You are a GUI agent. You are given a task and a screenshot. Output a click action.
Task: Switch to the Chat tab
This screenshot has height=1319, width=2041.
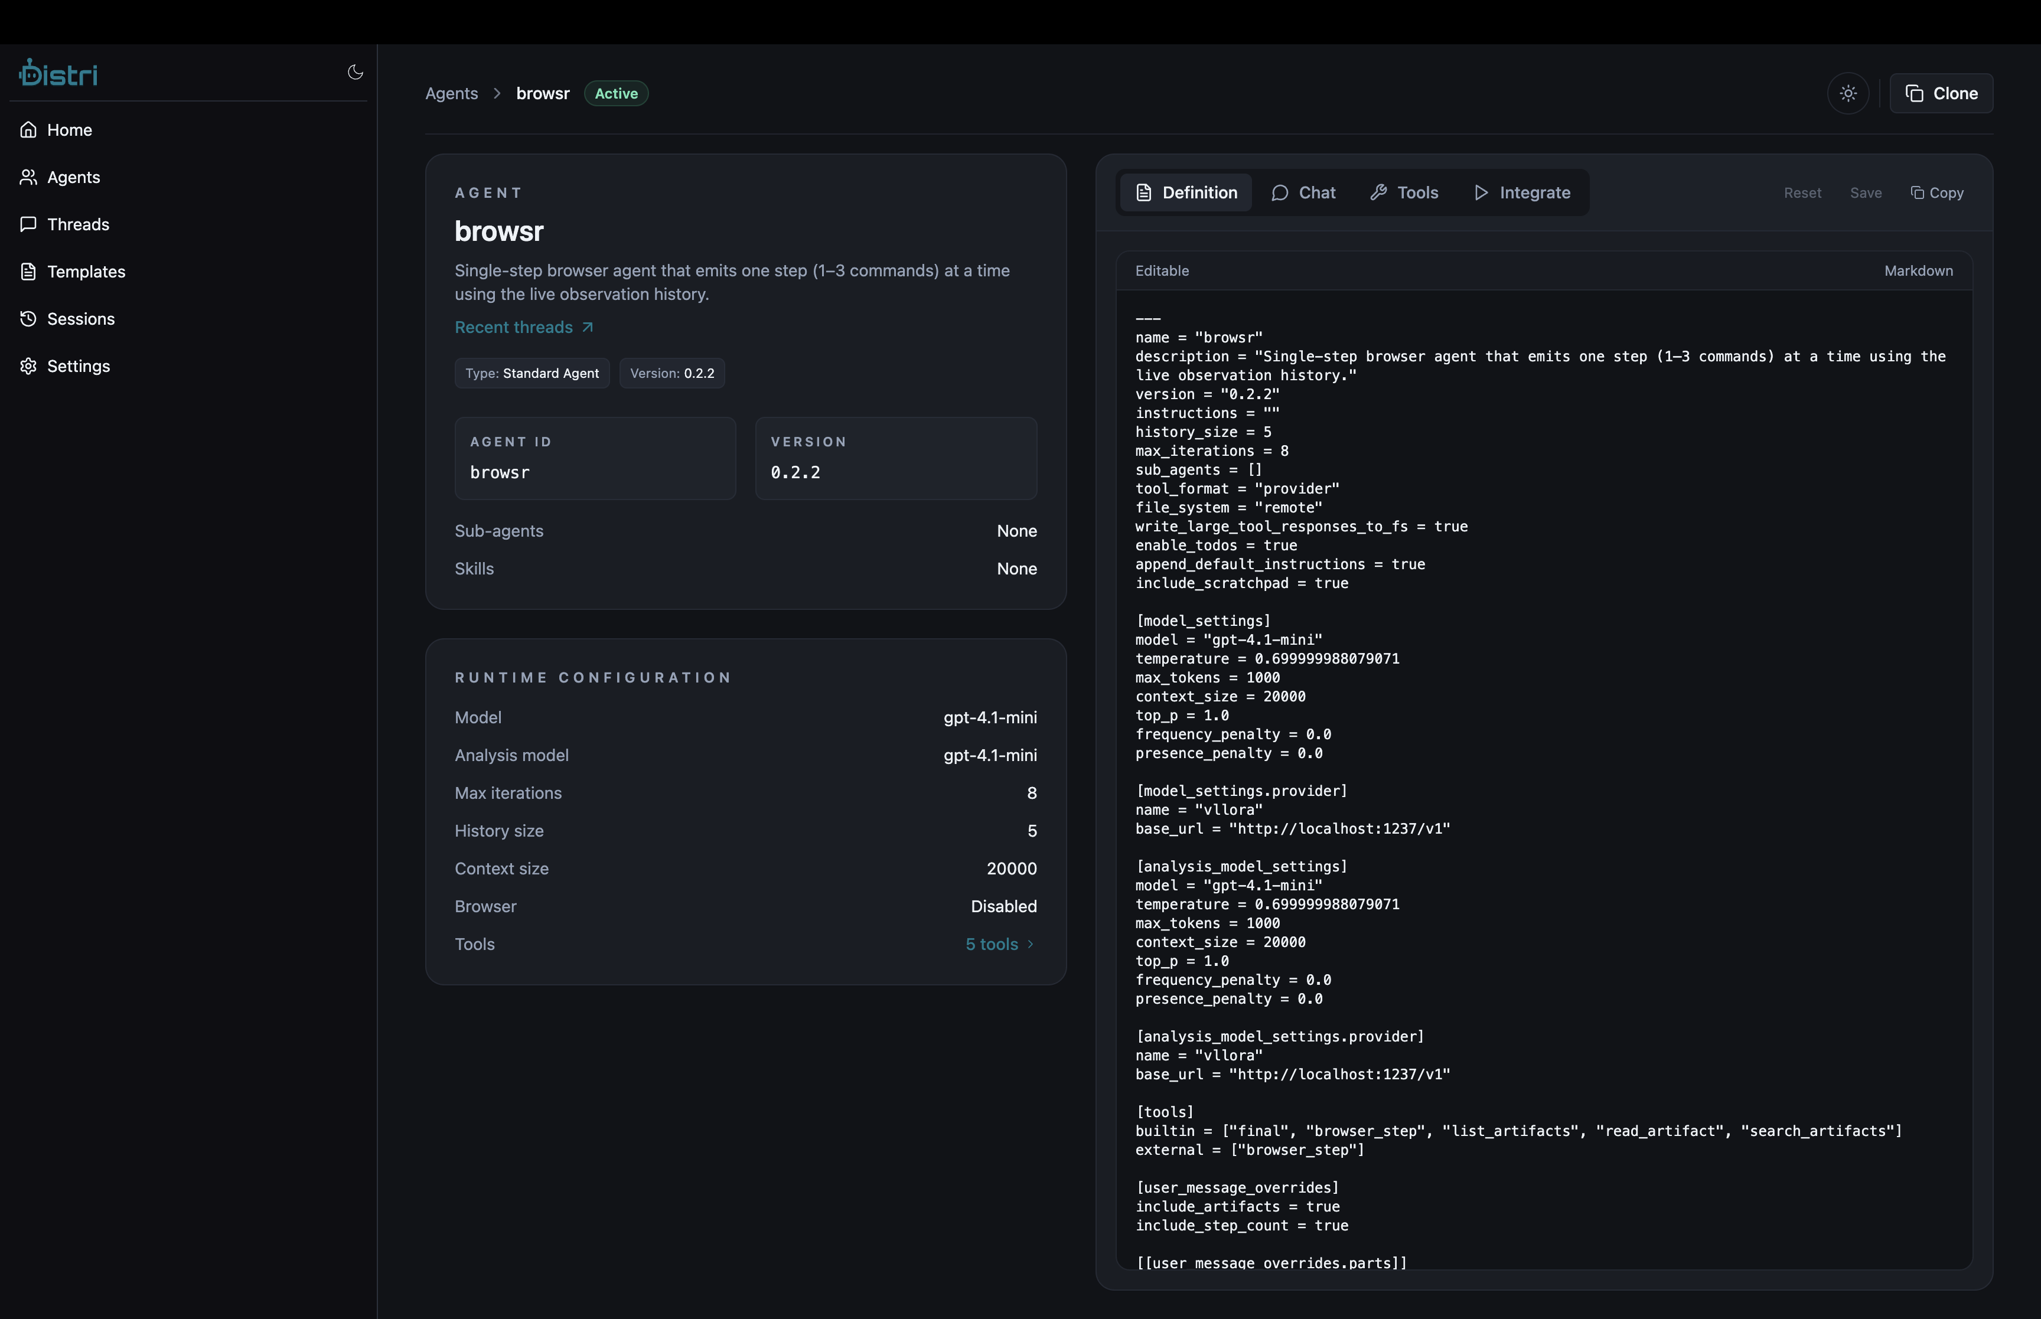coord(1303,192)
